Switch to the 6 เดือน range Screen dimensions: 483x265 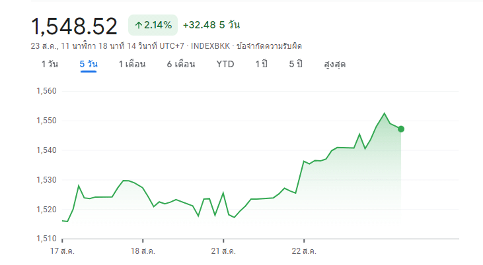coord(181,64)
